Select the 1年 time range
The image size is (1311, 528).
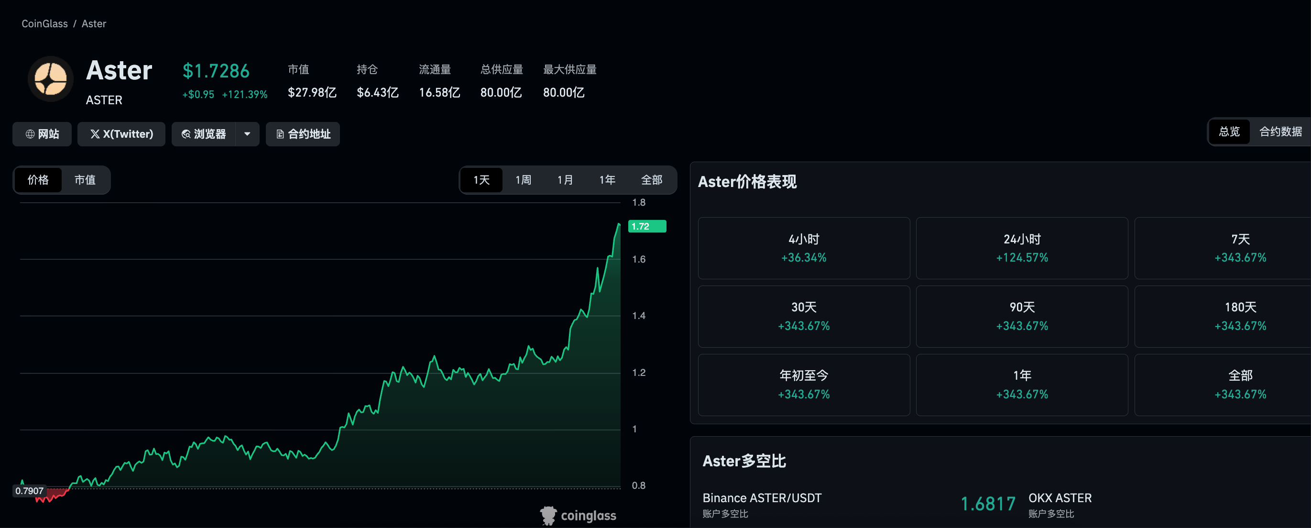(x=607, y=180)
